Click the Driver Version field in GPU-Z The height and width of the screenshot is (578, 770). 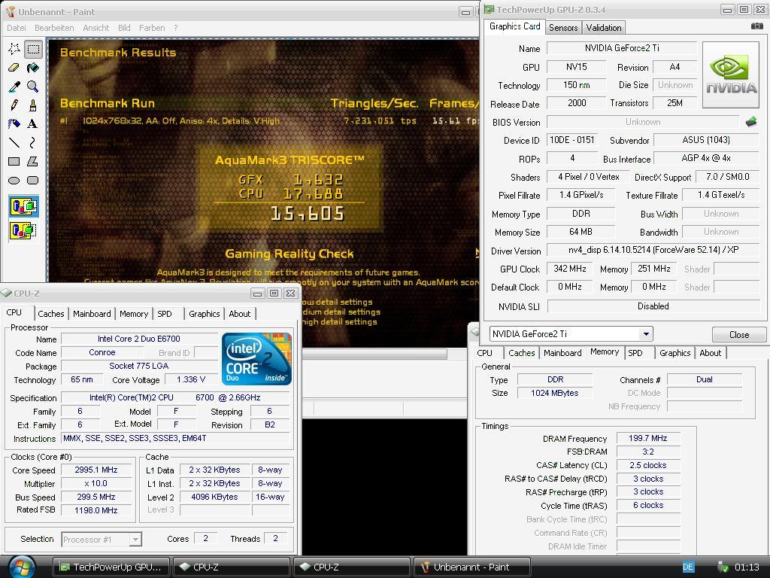tap(653, 250)
